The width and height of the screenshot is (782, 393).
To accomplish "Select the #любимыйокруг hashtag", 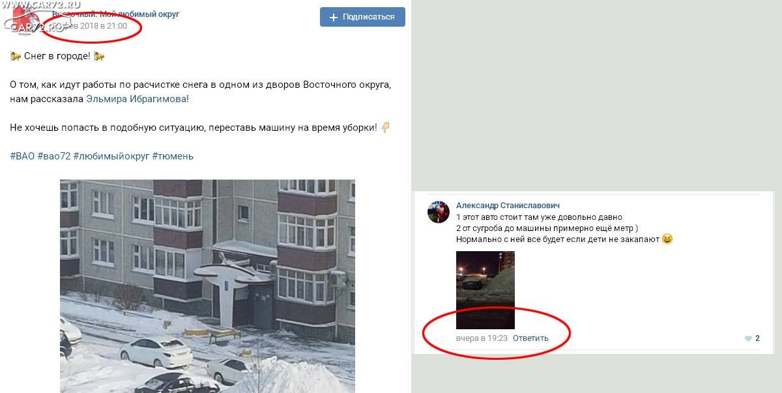I will (111, 156).
